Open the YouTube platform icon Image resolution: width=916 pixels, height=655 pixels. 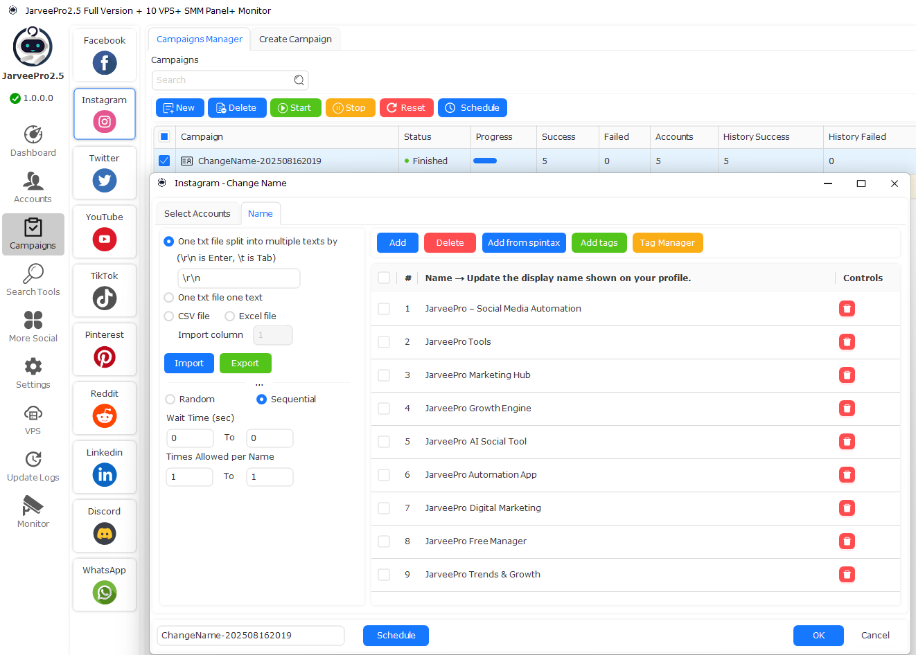coord(105,240)
